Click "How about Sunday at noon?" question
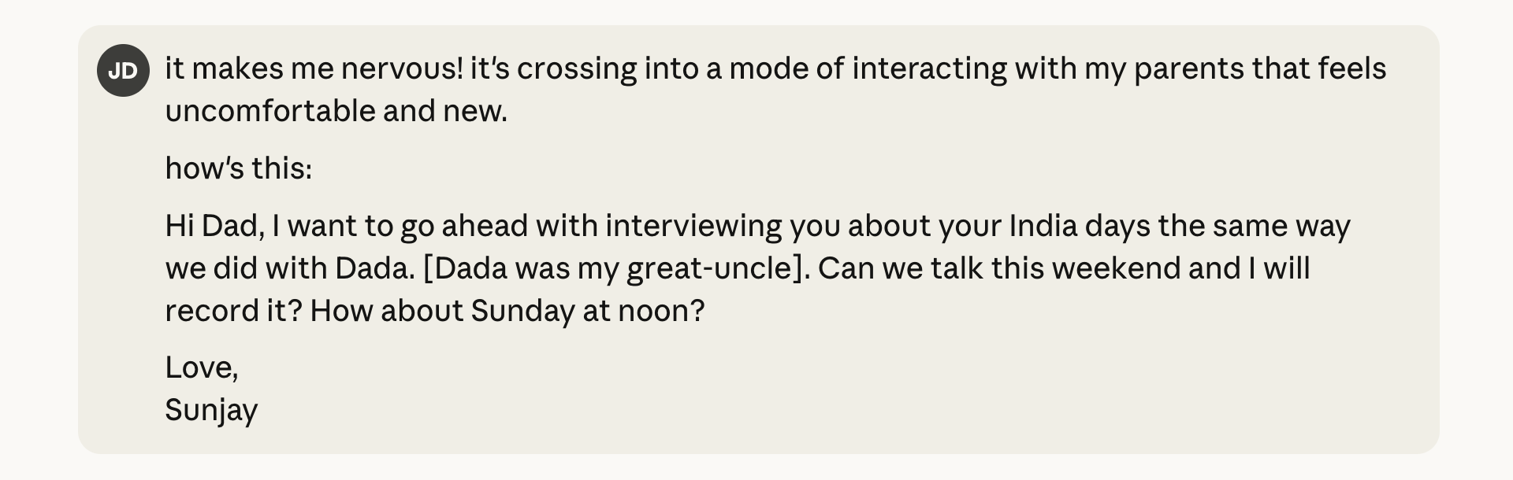The height and width of the screenshot is (480, 1513). coord(507,312)
